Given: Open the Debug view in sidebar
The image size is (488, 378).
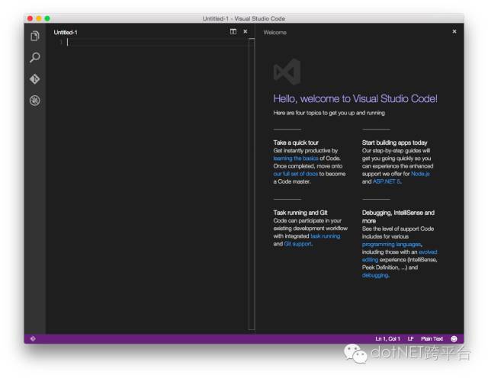Looking at the screenshot, I should (x=35, y=101).
